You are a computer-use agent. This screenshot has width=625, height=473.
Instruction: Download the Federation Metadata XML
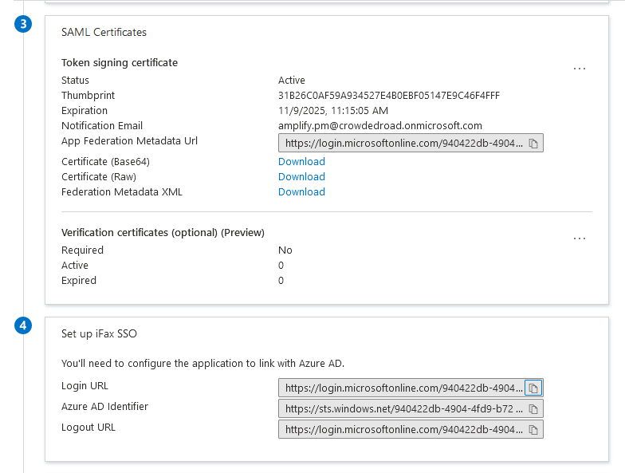[x=301, y=191]
